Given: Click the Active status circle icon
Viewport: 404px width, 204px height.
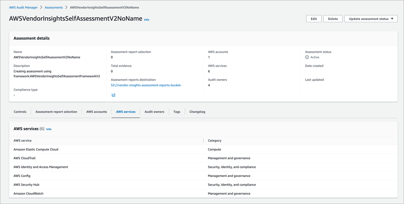Looking at the screenshot, I should click(307, 57).
